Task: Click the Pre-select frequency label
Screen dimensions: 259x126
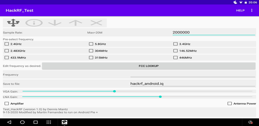Action: [x=18, y=39]
